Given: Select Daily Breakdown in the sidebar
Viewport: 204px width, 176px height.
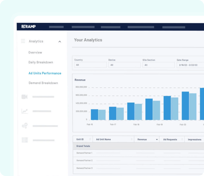Looking at the screenshot, I should point(41,62).
